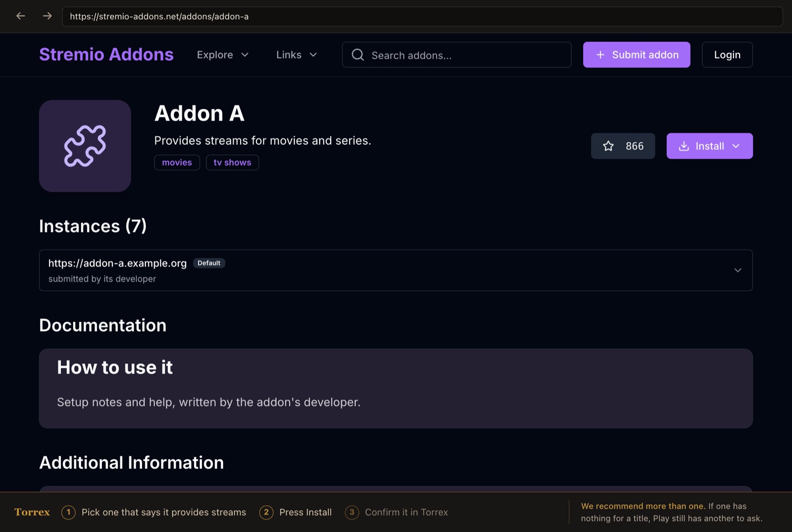Click the Submit addon button
Screen dimensions: 792x532
[x=637, y=55]
